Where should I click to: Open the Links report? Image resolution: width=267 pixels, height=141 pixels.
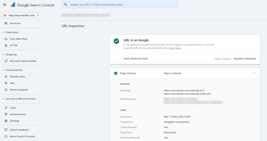pyautogui.click(x=13, y=108)
